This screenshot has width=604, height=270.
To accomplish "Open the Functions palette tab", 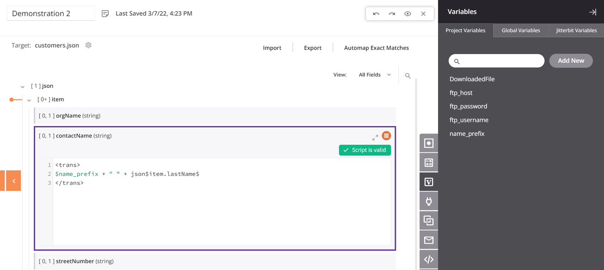I will pos(429,162).
